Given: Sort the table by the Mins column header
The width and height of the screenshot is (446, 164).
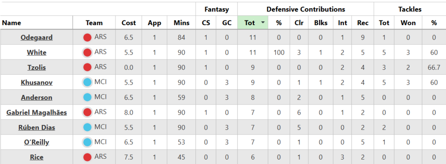Looking at the screenshot, I should click(x=182, y=23).
